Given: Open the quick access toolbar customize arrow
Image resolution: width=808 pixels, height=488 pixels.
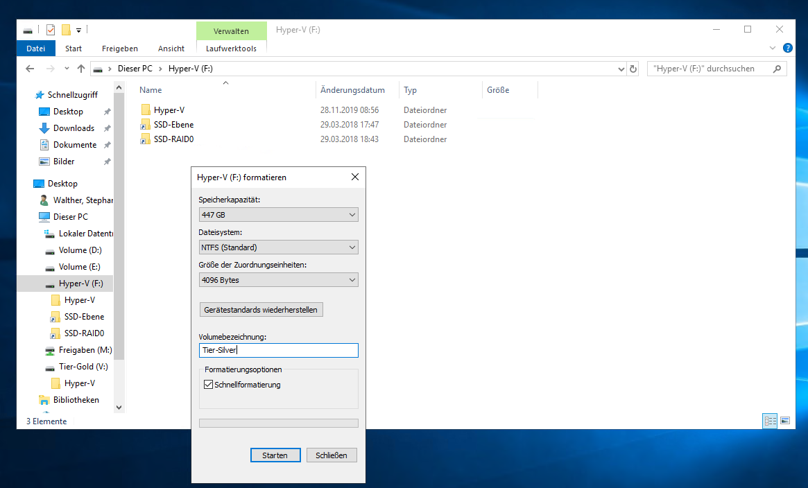Looking at the screenshot, I should point(79,31).
